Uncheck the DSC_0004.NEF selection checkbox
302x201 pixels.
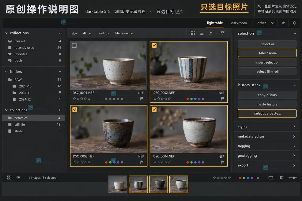pos(154,109)
